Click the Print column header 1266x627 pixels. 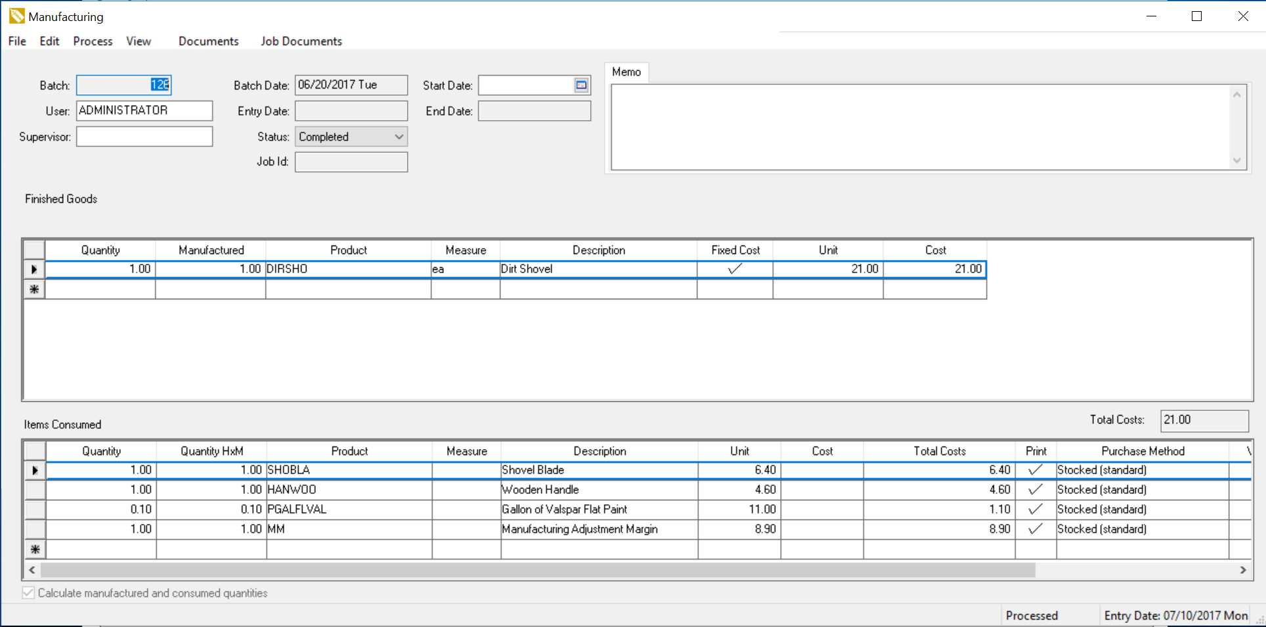tap(1036, 451)
